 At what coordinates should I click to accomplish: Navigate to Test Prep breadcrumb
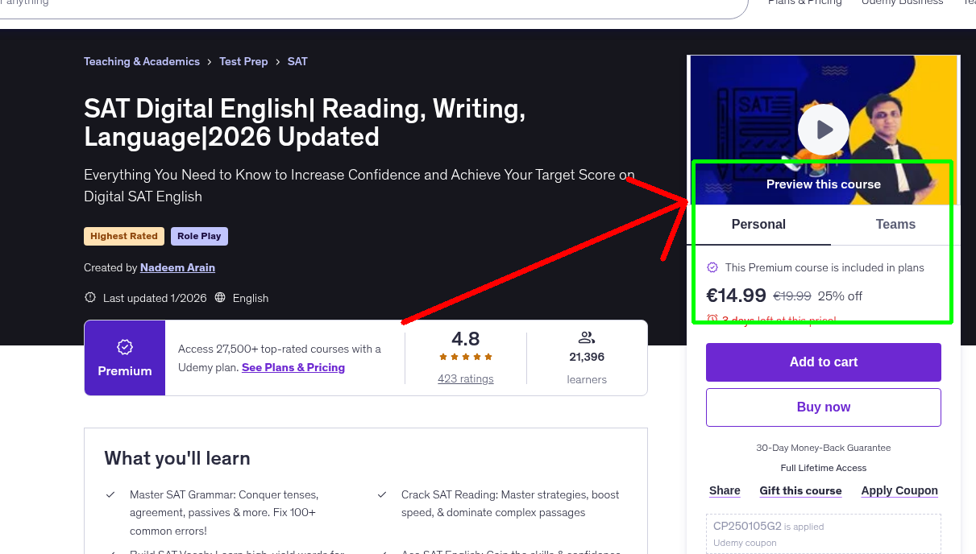(x=243, y=61)
